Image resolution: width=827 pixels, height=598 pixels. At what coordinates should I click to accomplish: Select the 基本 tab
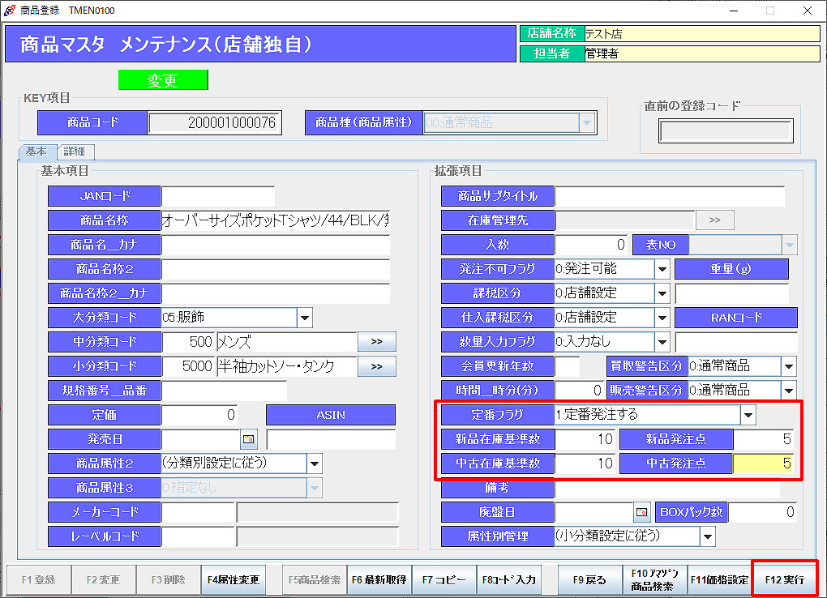point(36,152)
